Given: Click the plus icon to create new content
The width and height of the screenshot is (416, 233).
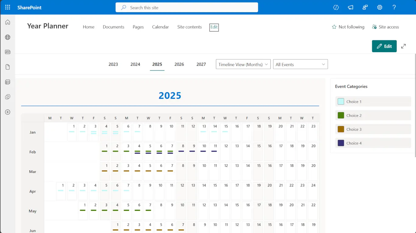Looking at the screenshot, I should 8,112.
